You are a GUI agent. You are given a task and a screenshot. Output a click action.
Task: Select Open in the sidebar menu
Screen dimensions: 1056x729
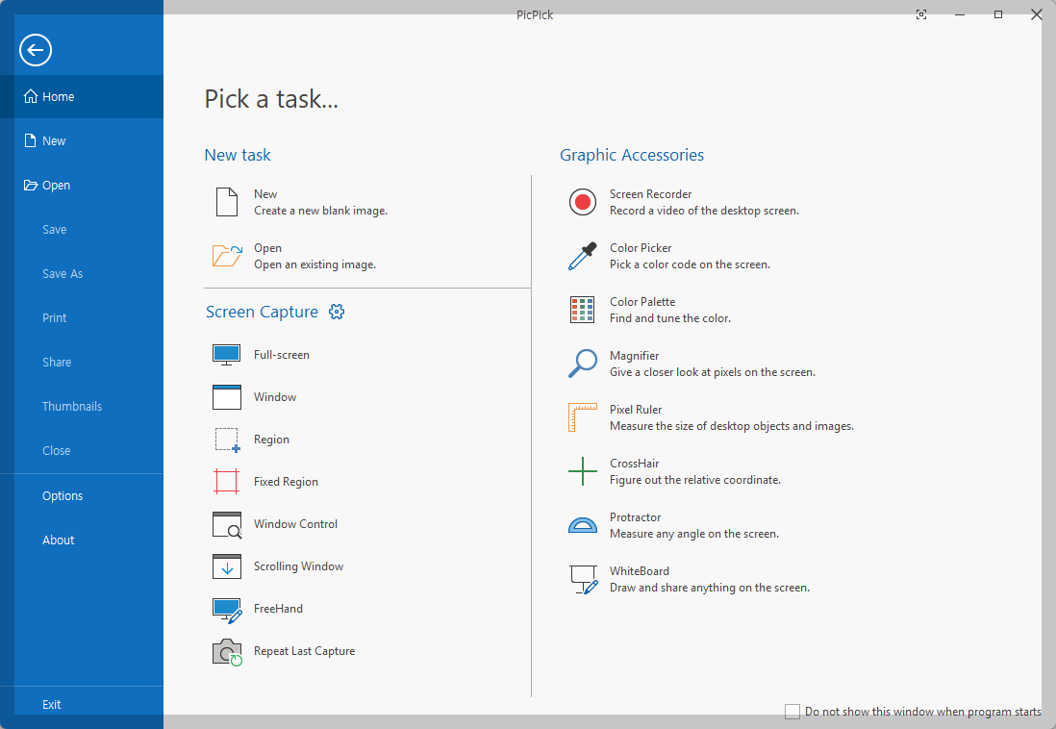tap(82, 186)
